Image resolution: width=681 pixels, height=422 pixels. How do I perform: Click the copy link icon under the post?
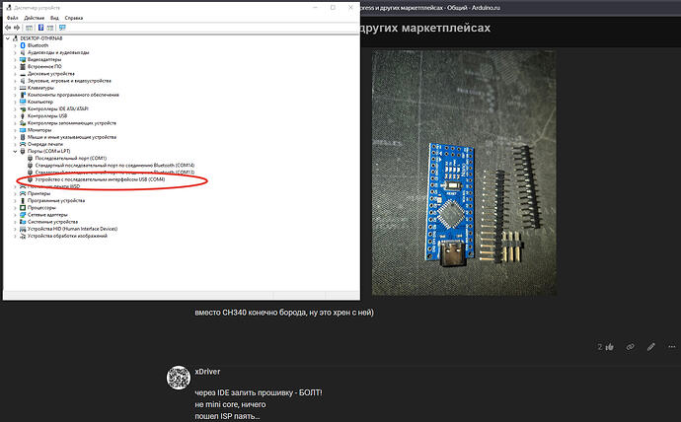click(630, 347)
